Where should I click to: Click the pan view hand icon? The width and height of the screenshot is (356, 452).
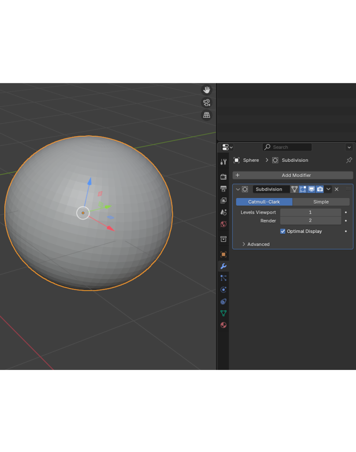coord(206,90)
